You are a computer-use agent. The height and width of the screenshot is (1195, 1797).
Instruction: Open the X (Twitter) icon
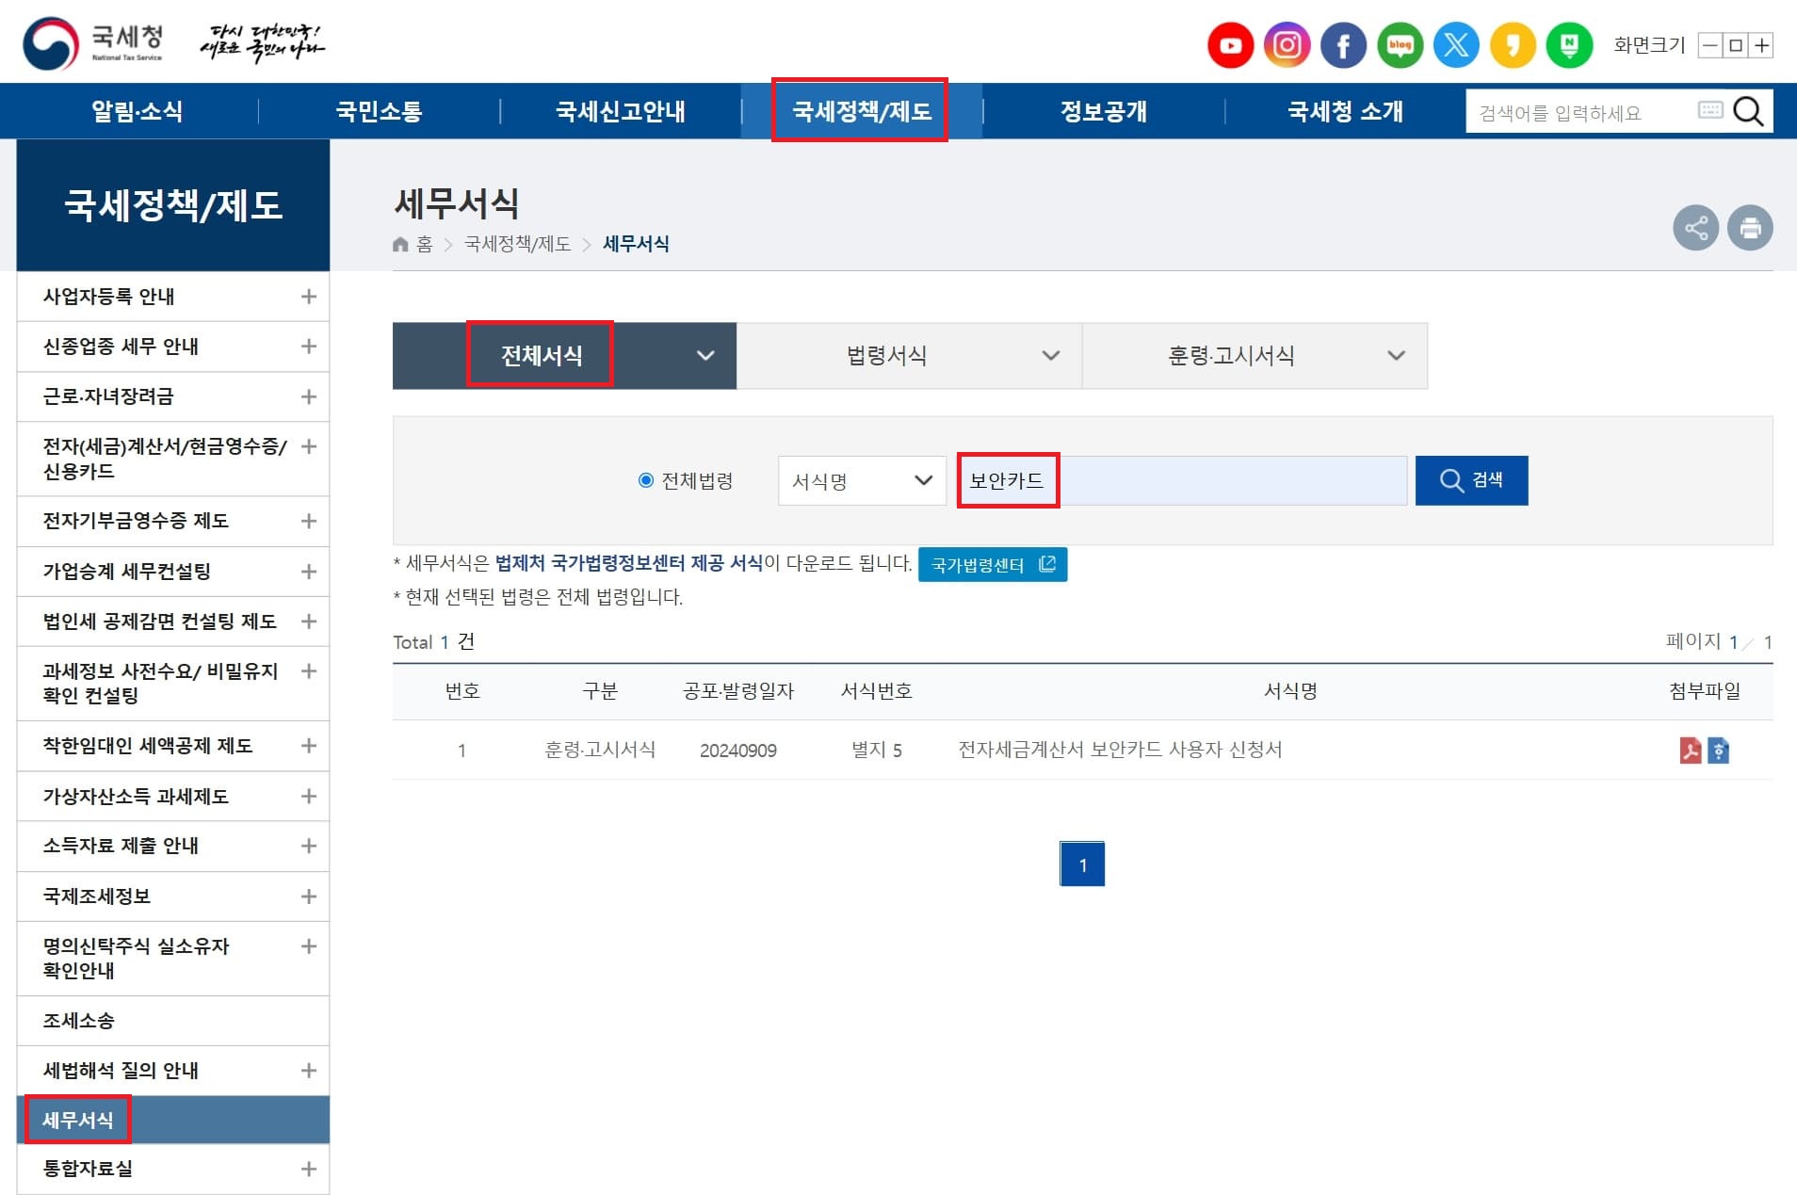(x=1456, y=44)
